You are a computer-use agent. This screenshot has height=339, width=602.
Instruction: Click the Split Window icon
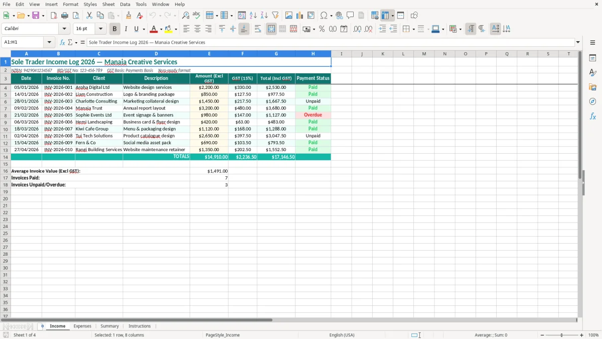(400, 16)
